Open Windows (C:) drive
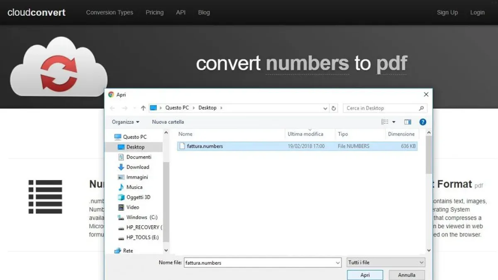 tap(138, 217)
